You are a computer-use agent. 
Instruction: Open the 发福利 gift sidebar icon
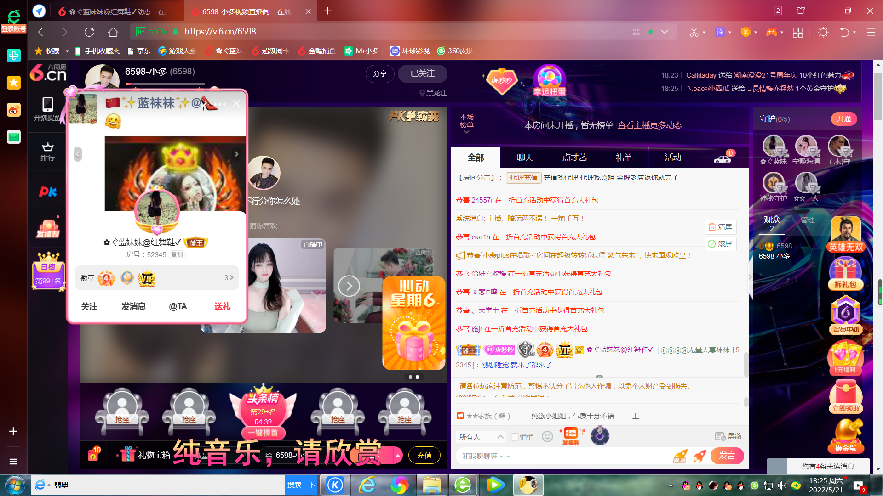[48, 228]
